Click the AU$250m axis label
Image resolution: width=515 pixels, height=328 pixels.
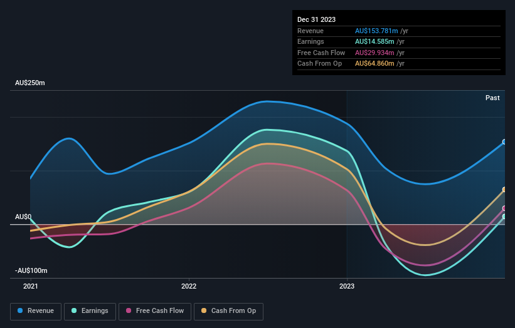click(x=30, y=83)
